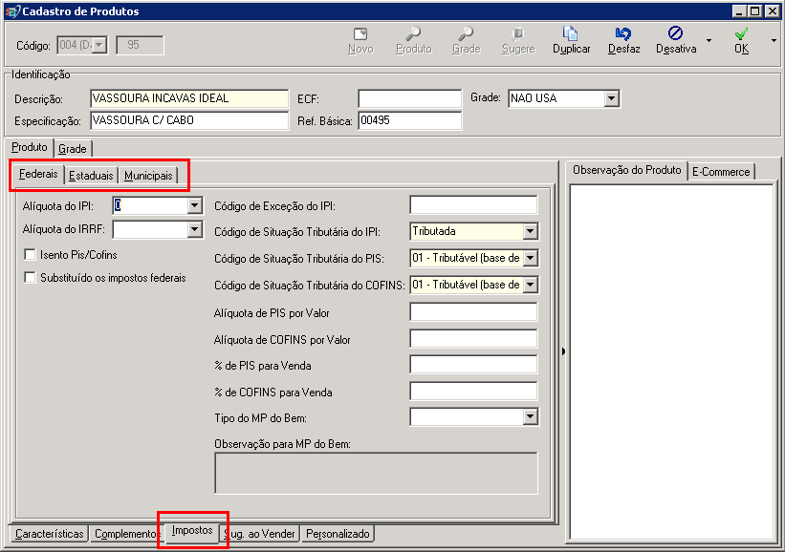Screen dimensions: 785x552
Task: Open the Grade NAO USA dropdown
Action: point(611,98)
